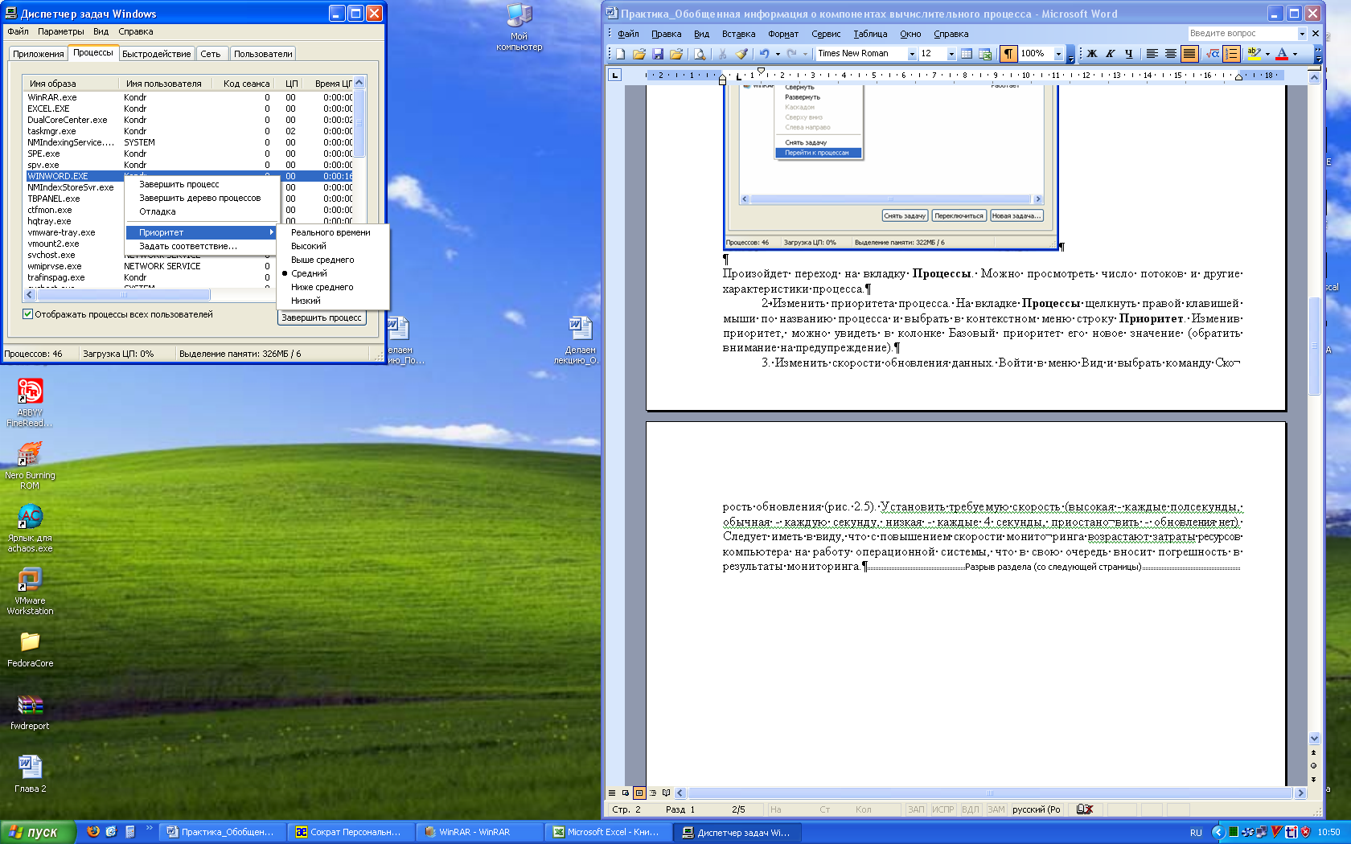Undo last action in Word
The width and height of the screenshot is (1351, 844).
[764, 54]
